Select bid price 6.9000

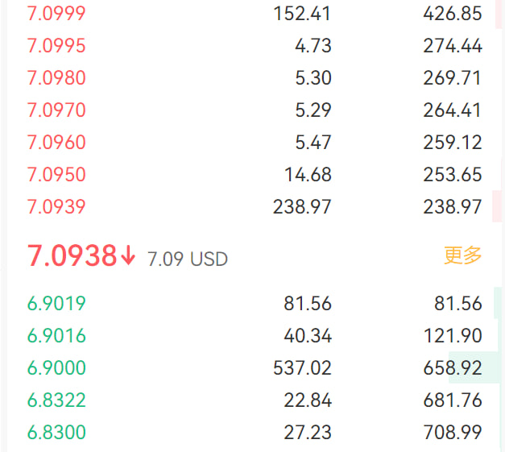(x=56, y=368)
